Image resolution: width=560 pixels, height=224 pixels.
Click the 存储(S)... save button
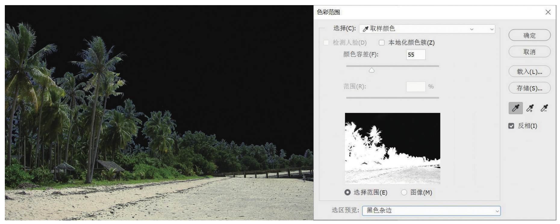coord(530,88)
